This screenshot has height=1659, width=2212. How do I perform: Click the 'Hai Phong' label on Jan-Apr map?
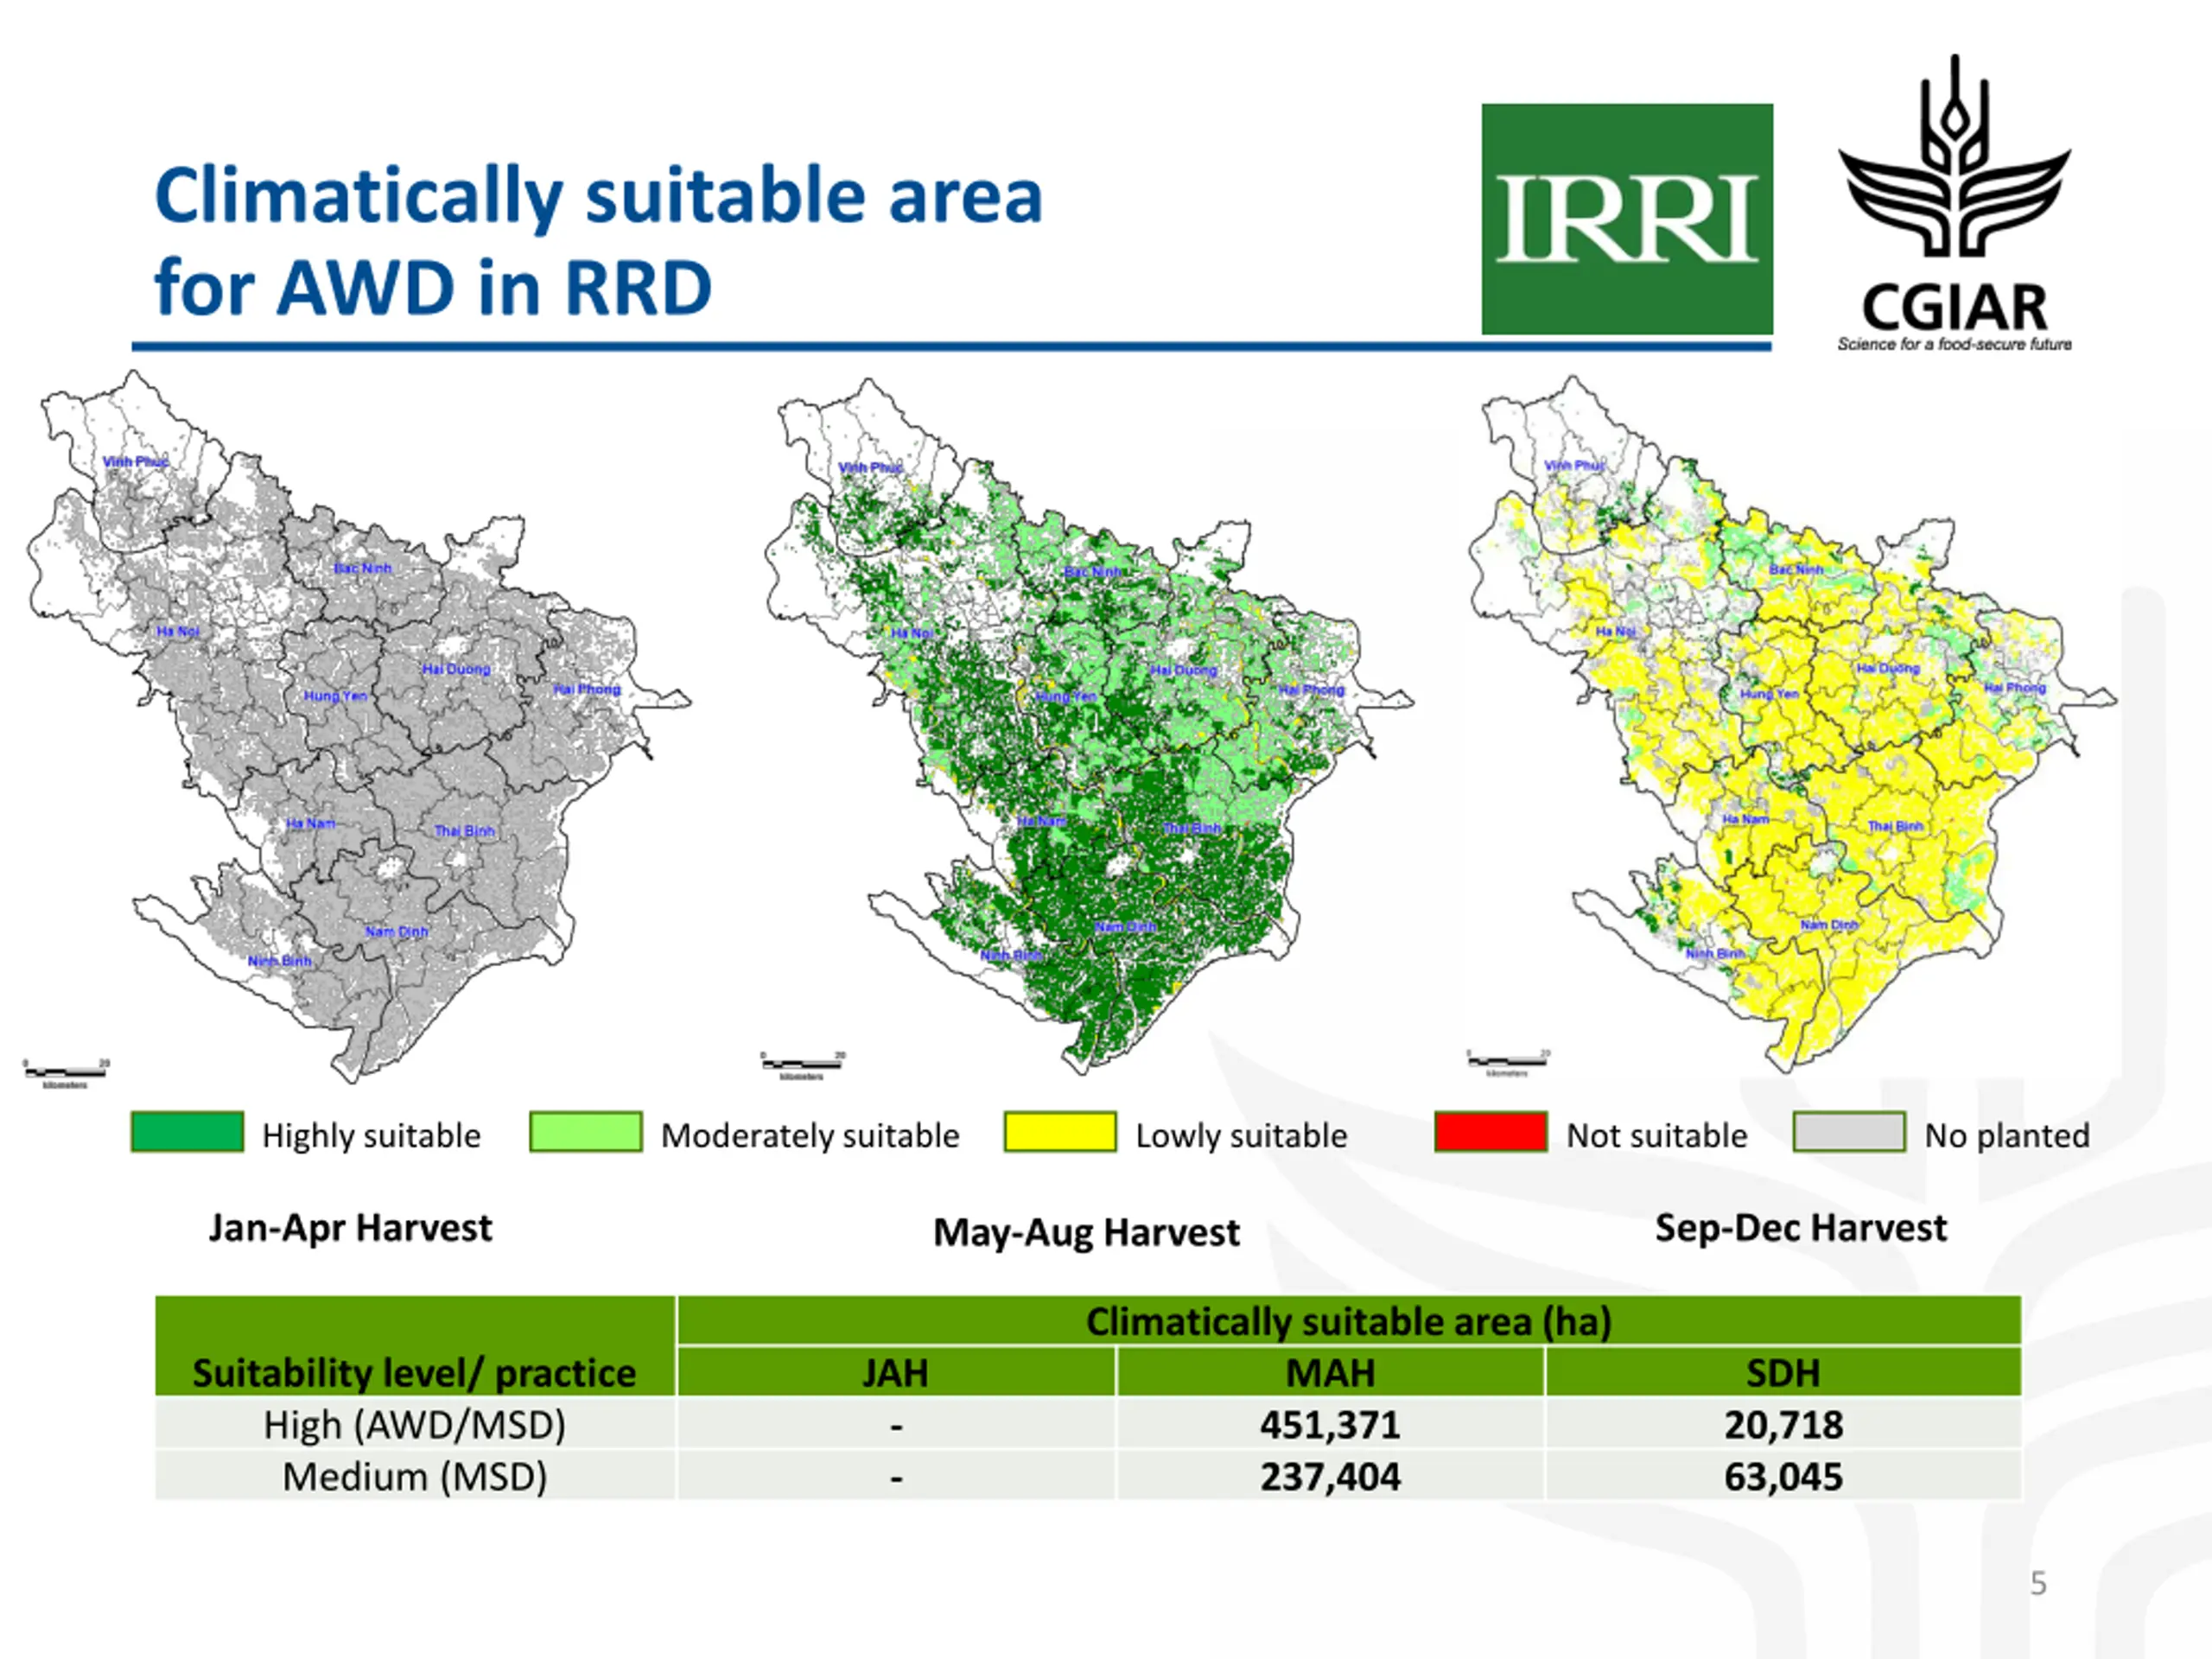coord(587,690)
